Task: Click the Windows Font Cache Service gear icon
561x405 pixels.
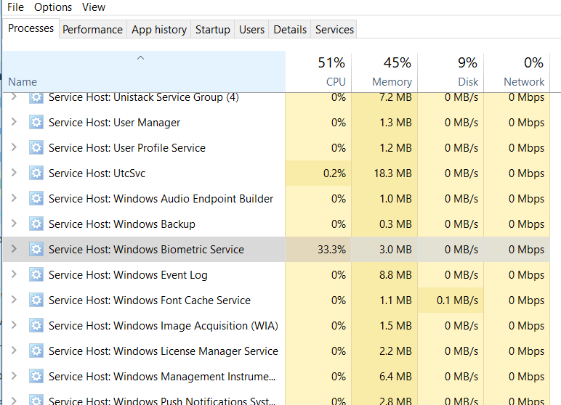Action: point(36,300)
